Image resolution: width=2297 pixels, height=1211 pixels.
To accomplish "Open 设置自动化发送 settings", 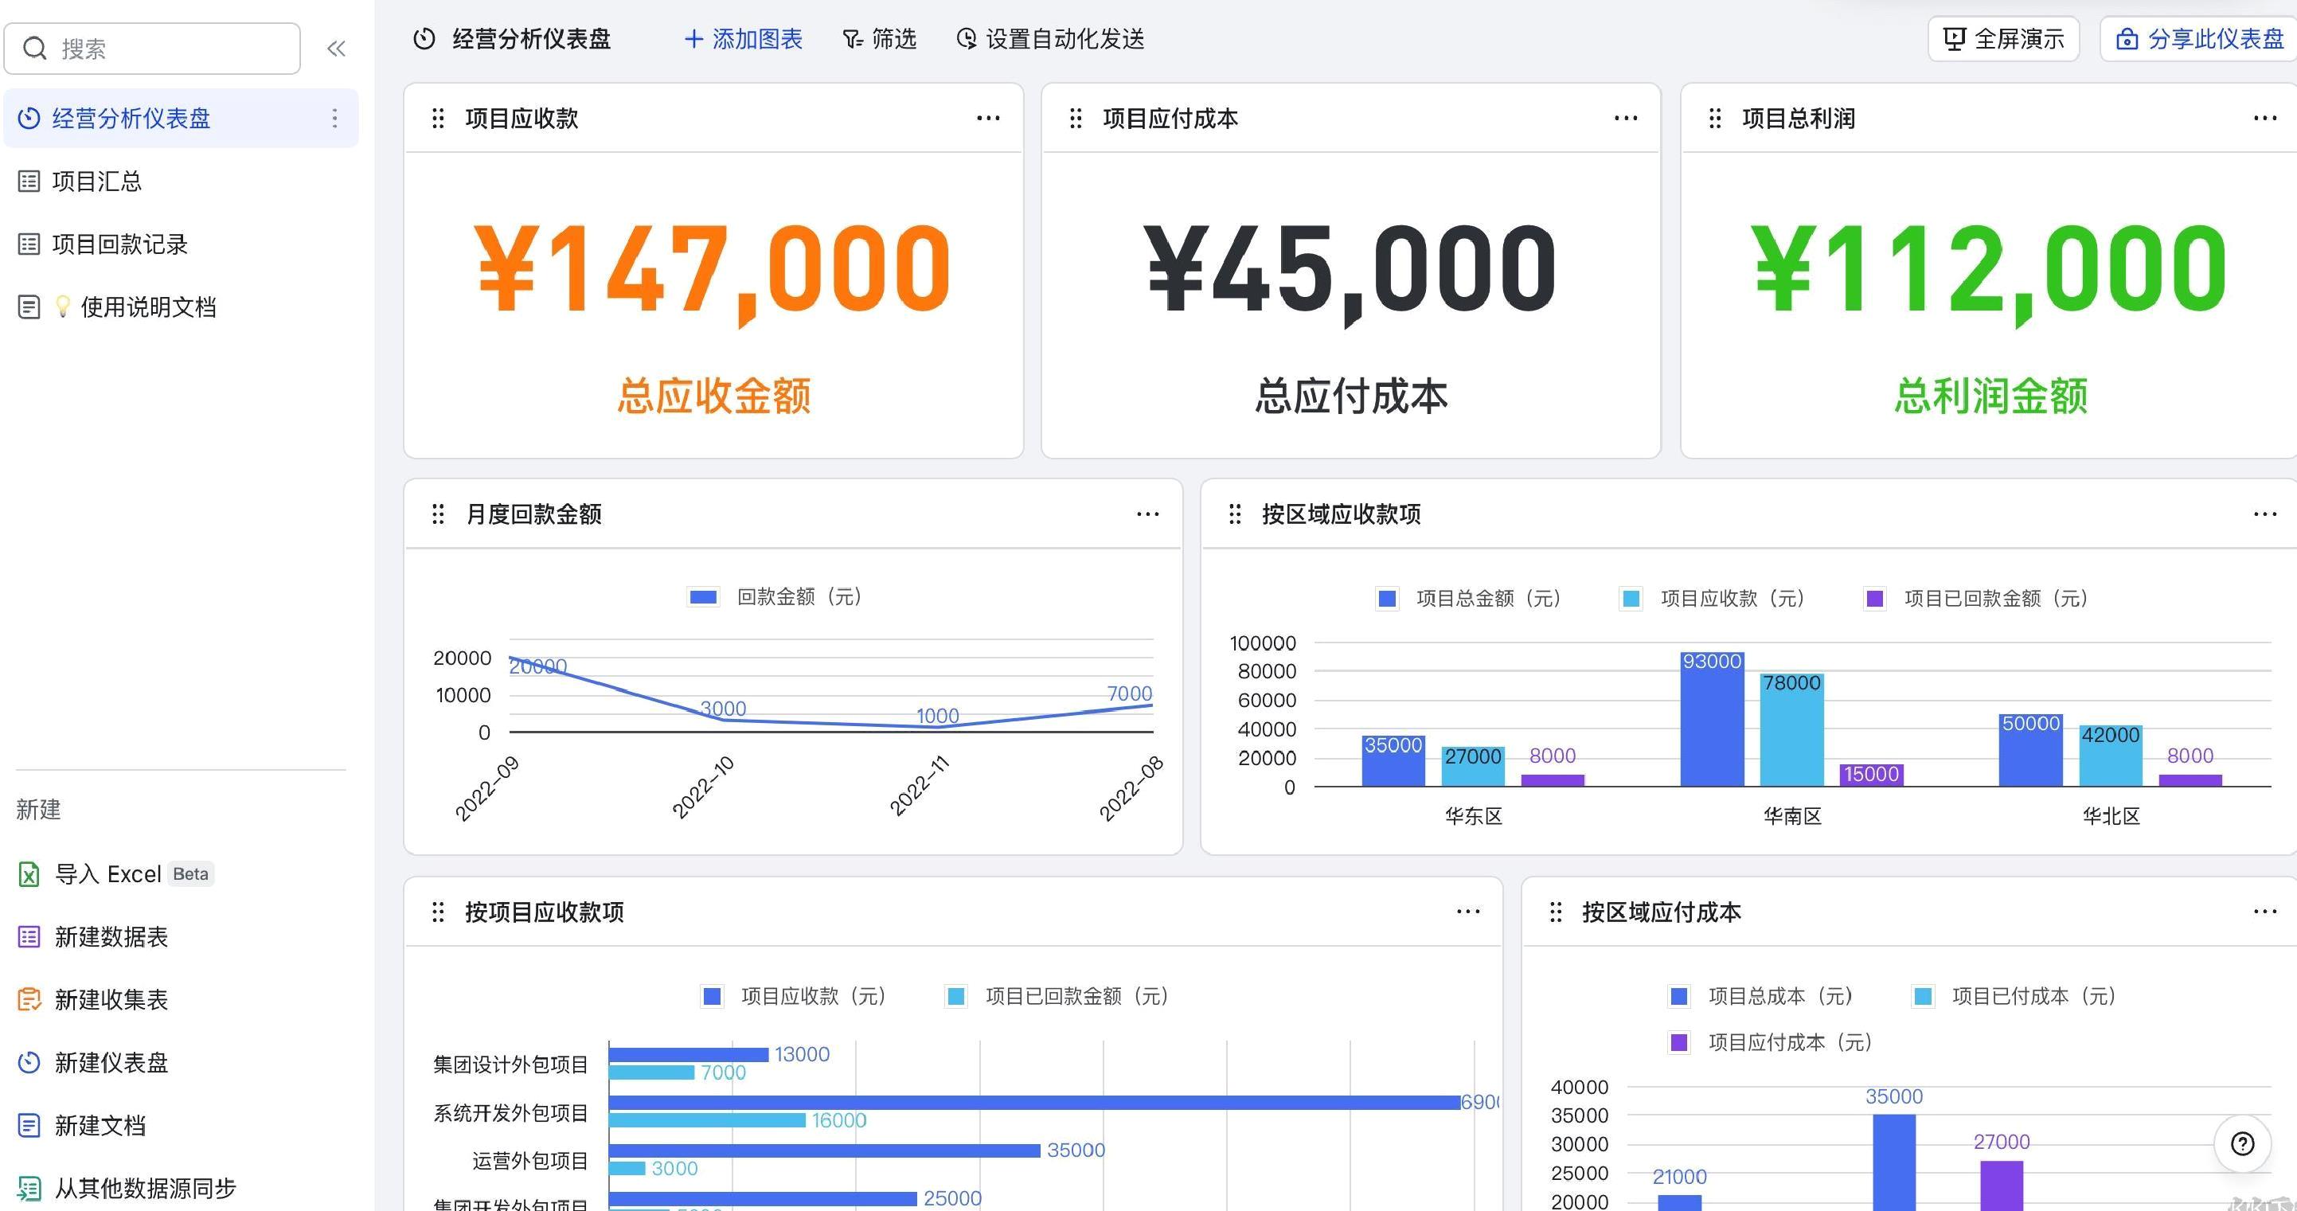I will pyautogui.click(x=1049, y=39).
